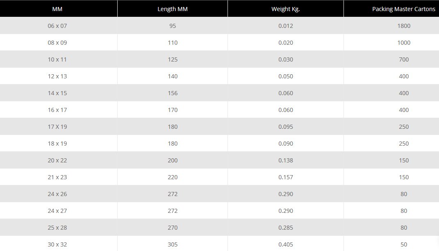
Task: Select the packing value 700
Action: coord(403,59)
